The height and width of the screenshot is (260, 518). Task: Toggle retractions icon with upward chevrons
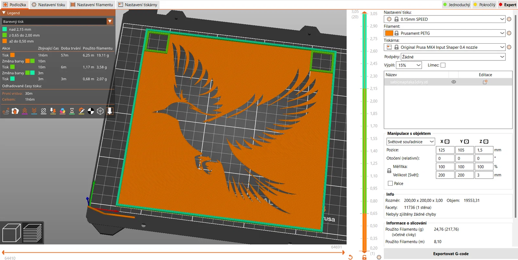click(x=25, y=111)
